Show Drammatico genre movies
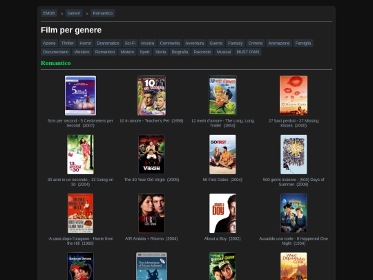373x280 pixels. [108, 44]
